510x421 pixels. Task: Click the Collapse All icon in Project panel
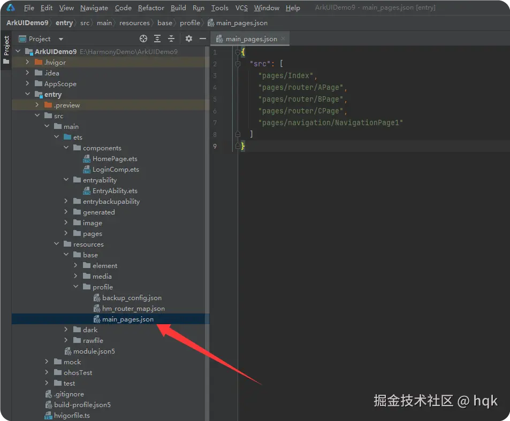(x=170, y=39)
